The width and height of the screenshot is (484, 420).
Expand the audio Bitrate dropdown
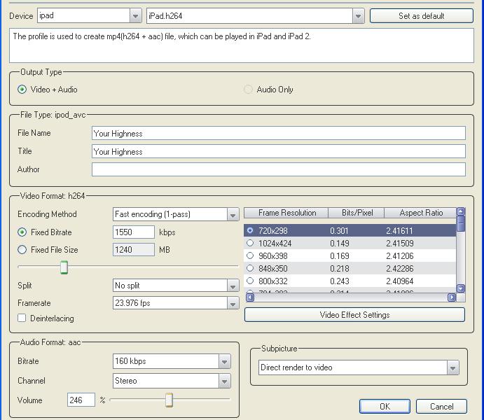coord(224,362)
